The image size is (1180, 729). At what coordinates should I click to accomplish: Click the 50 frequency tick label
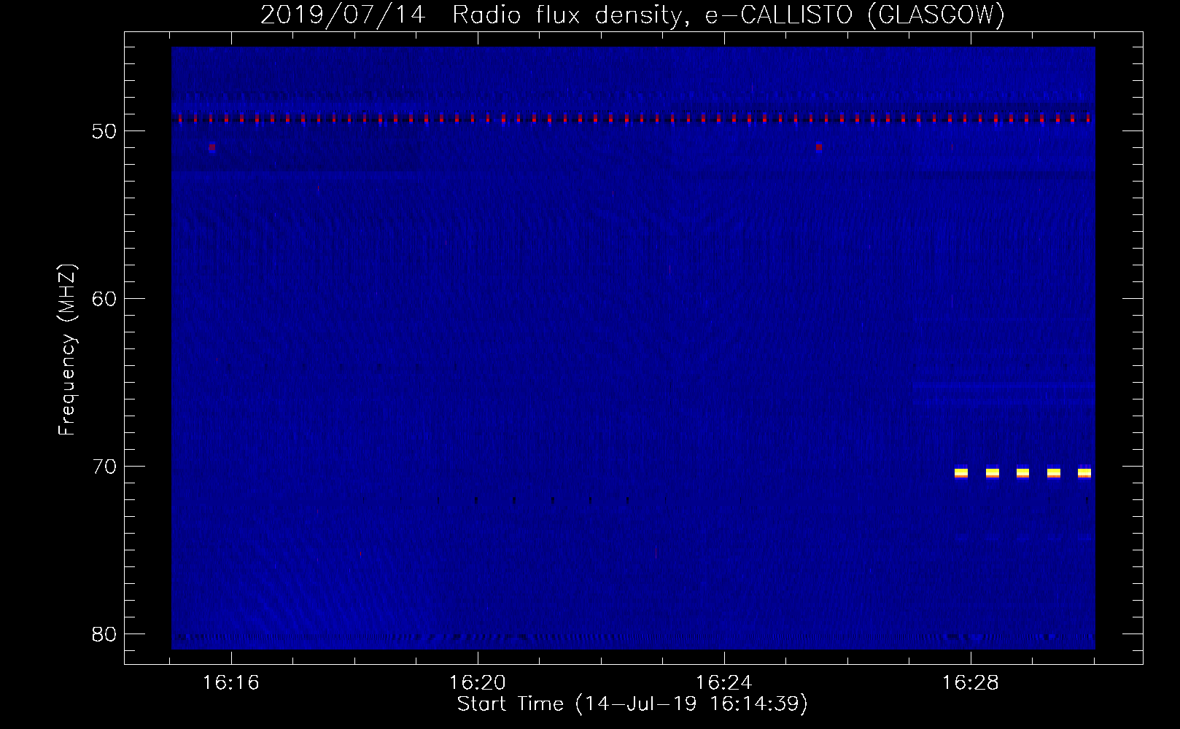click(104, 131)
